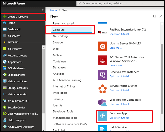Follow the Home breadcrumb link

[x=54, y=10]
